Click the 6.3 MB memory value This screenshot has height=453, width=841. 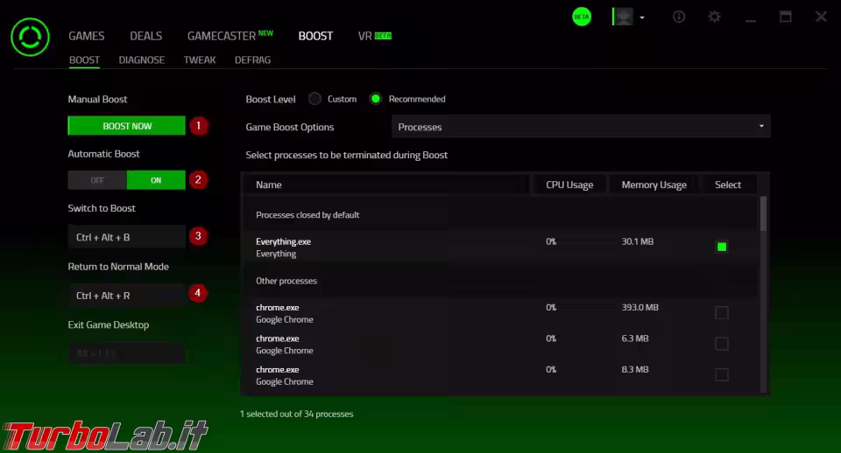tap(635, 338)
